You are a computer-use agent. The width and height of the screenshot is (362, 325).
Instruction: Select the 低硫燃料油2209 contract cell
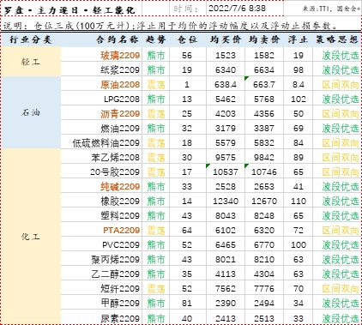(x=101, y=142)
